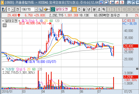139x94 pixels.
Task: Click the LC:63.33 text on price axis
Action: click(129, 21)
